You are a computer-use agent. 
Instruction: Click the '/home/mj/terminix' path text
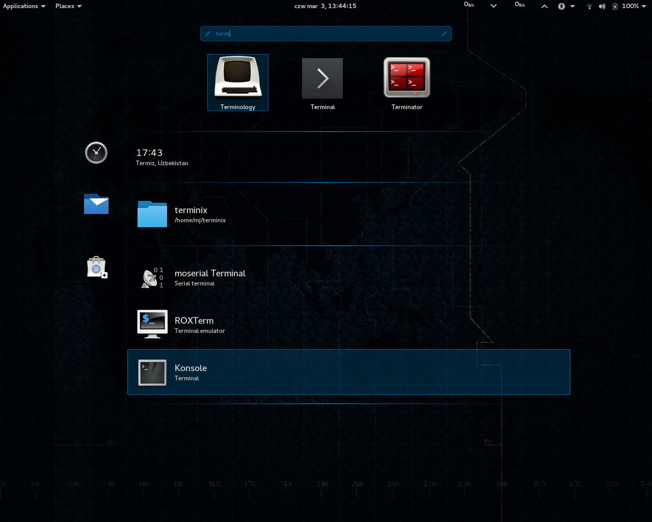tap(200, 220)
